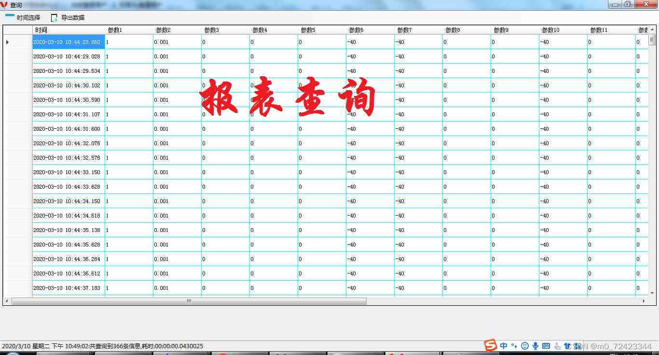Click the 参数9 column header
Screen dimensions: 659x355
[x=515, y=30]
